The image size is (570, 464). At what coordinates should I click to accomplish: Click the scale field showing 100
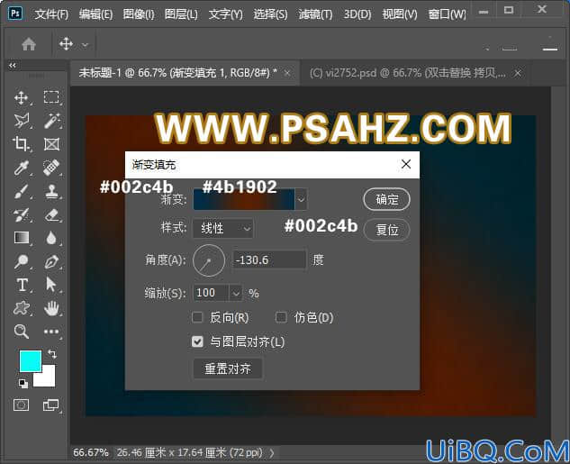point(212,293)
